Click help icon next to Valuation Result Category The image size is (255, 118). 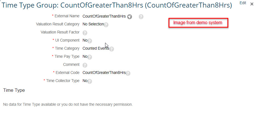106,25
